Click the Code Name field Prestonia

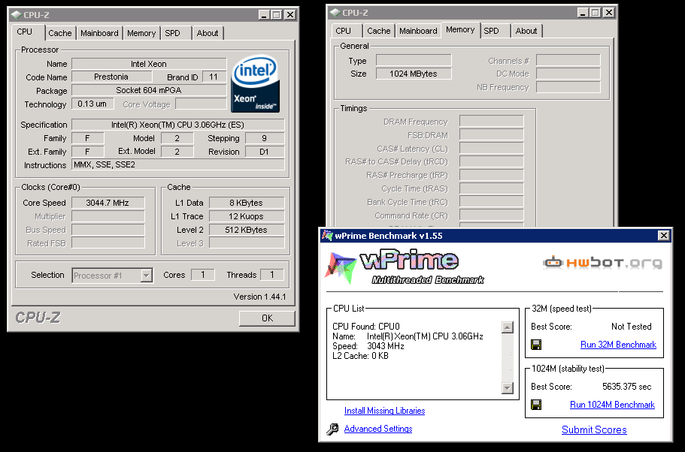(x=112, y=77)
